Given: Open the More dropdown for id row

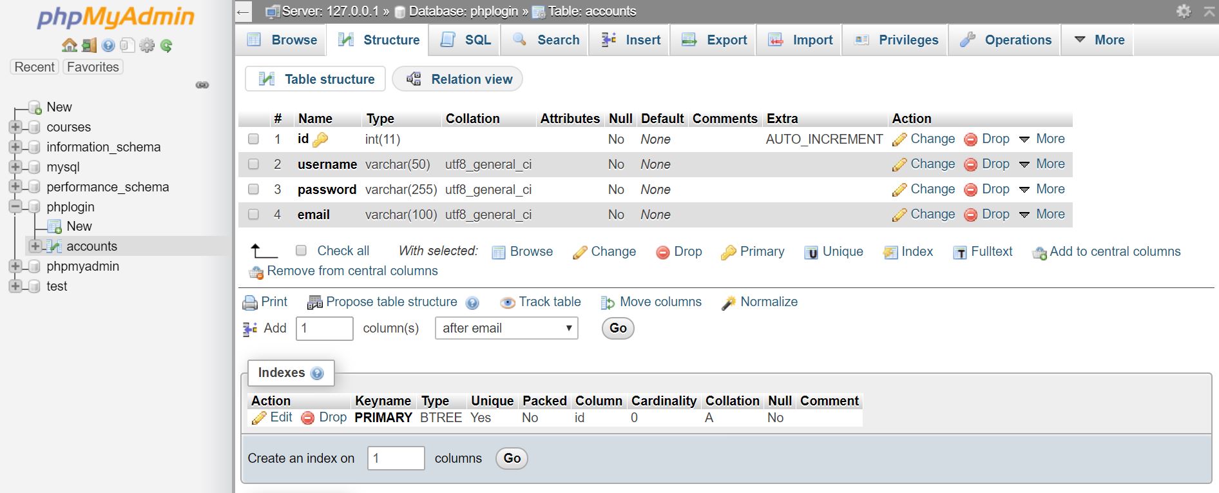Looking at the screenshot, I should pyautogui.click(x=1042, y=139).
